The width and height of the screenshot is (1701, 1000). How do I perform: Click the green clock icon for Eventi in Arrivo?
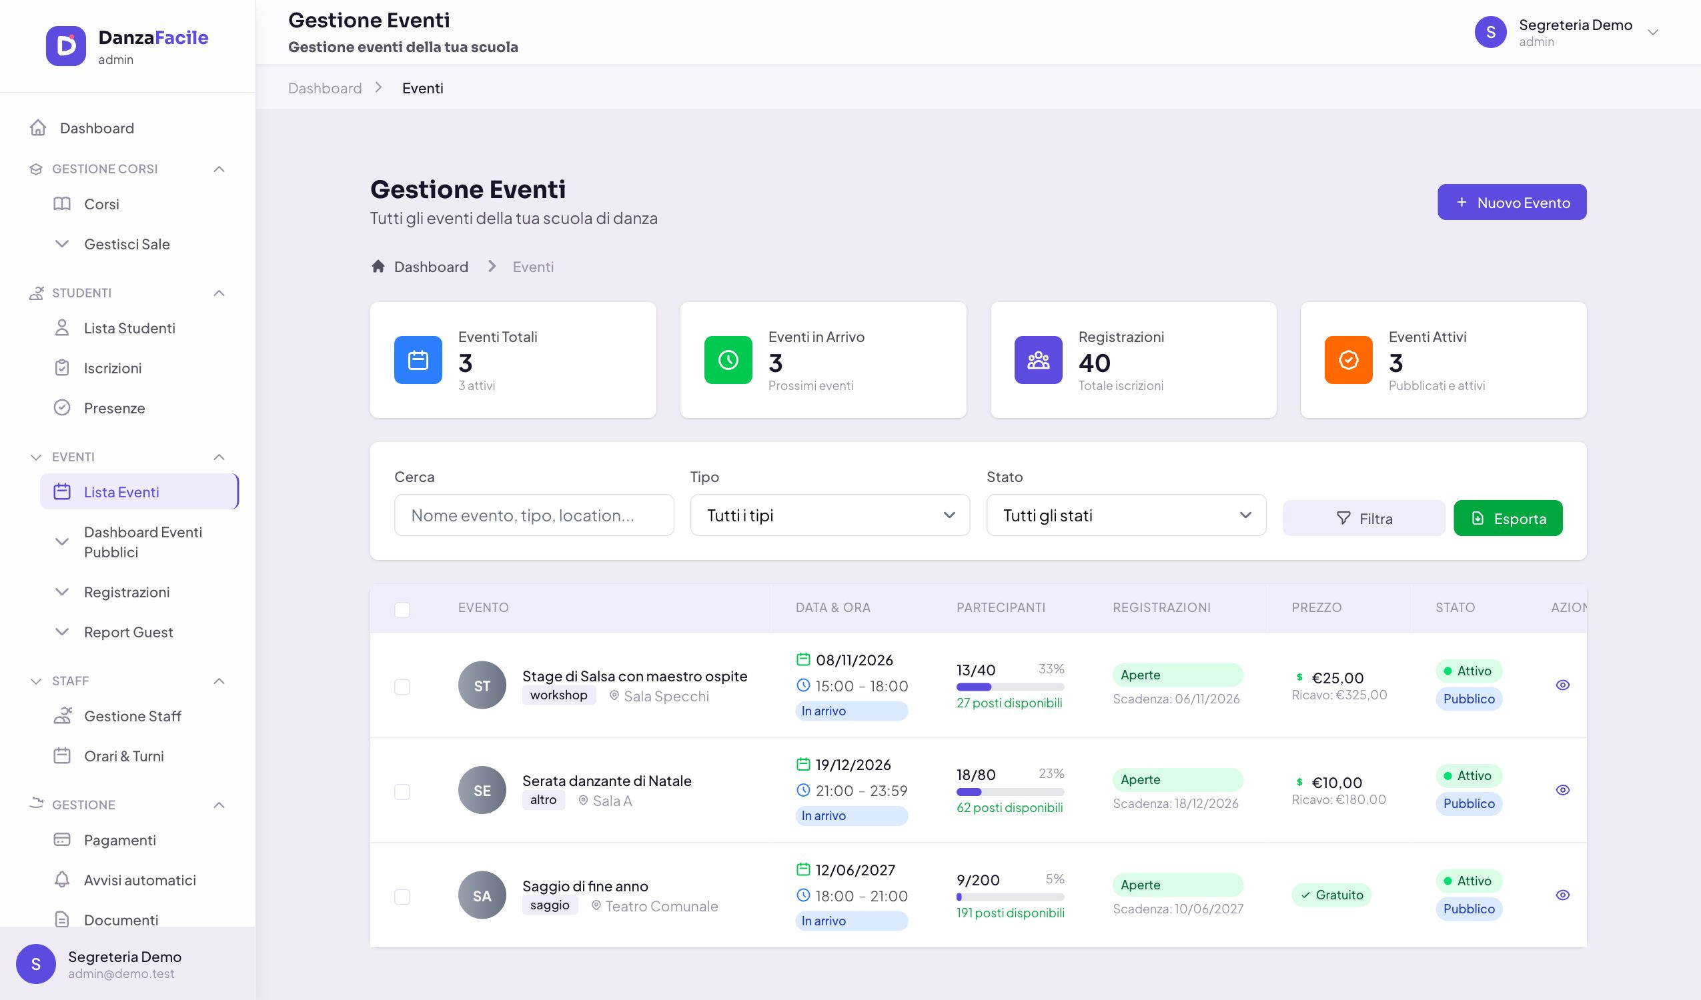pyautogui.click(x=728, y=359)
